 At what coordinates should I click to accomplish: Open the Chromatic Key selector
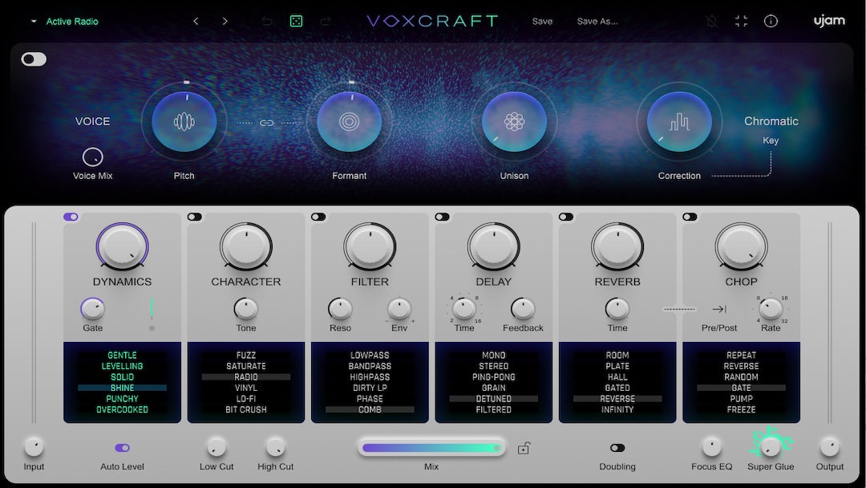coord(771,121)
